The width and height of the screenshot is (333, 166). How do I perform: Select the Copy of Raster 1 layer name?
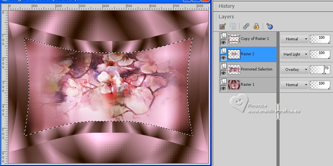tap(255, 39)
